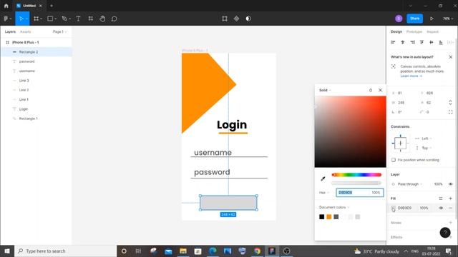Open a new tab with plus

(52, 6)
